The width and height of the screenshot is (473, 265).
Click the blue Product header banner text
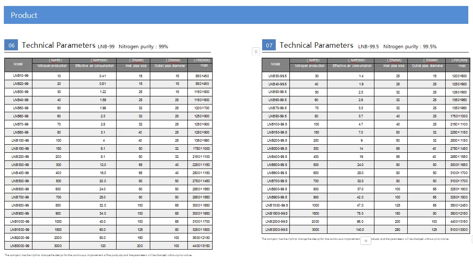coord(24,15)
